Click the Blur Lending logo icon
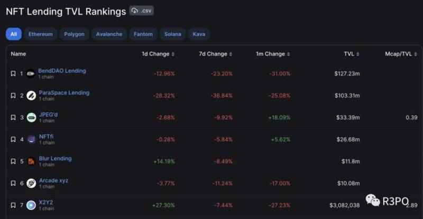The height and width of the screenshot is (219, 423). tap(31, 161)
